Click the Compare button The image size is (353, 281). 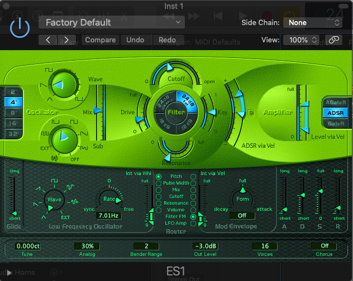(x=101, y=40)
